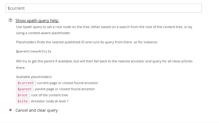The width and height of the screenshot is (219, 123).
Task: Toggle the Show xpath query help link
Action: [37, 21]
